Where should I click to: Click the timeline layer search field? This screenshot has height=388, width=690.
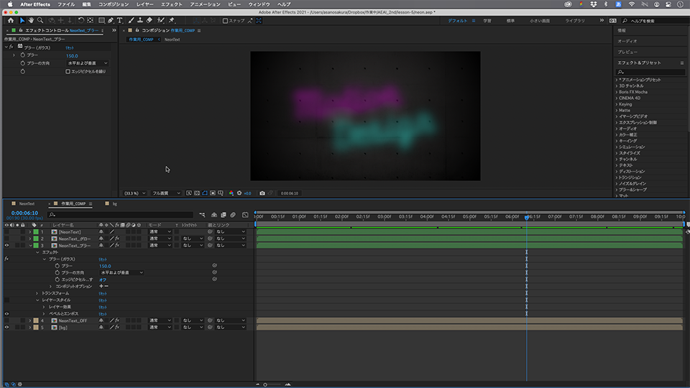pyautogui.click(x=120, y=215)
